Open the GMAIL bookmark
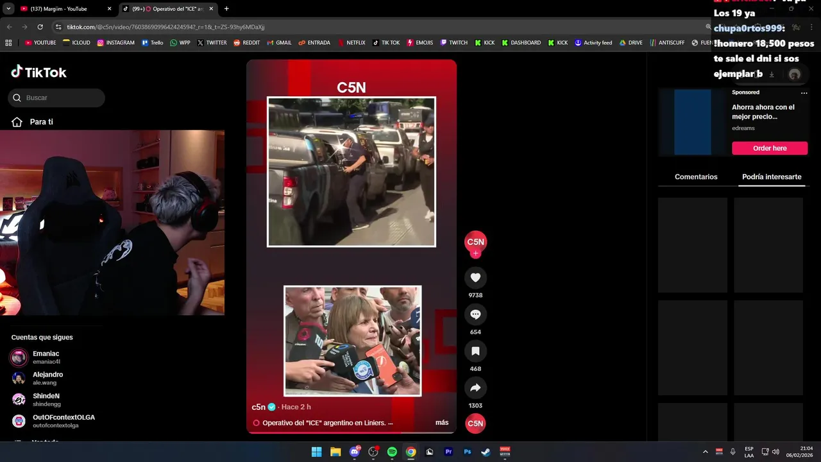The width and height of the screenshot is (821, 462). pos(279,43)
